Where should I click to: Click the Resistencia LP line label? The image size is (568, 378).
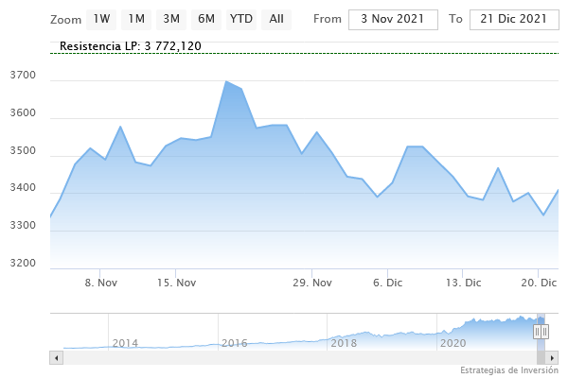click(130, 46)
